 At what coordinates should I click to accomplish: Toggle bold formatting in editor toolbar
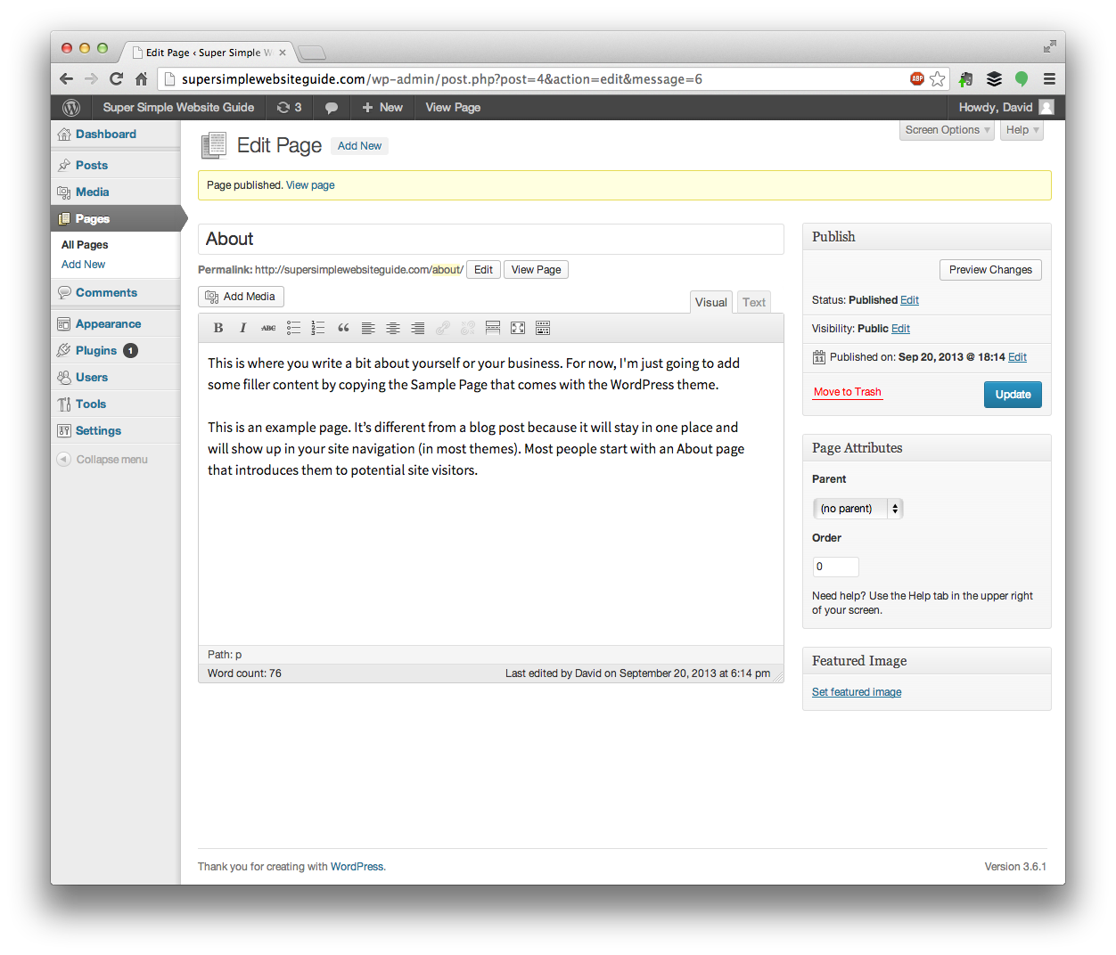(218, 328)
